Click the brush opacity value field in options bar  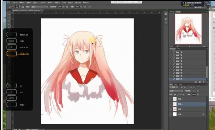[x=60, y=7]
